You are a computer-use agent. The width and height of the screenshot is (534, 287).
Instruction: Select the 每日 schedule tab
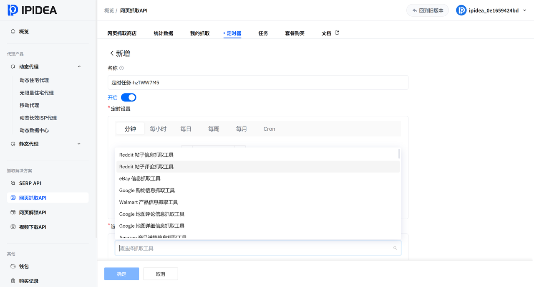[x=186, y=129]
